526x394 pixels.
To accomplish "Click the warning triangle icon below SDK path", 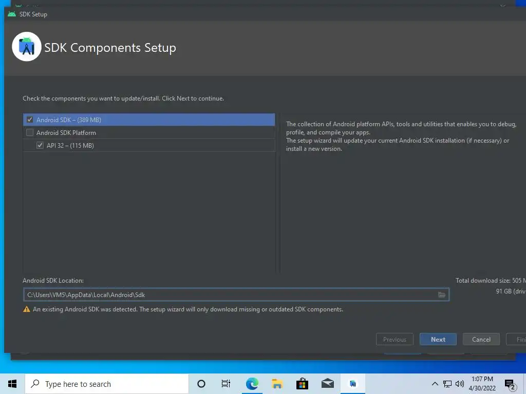I will click(27, 309).
